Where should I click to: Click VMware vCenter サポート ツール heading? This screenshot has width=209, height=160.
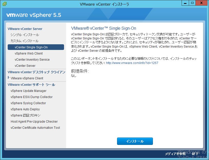tap(31, 84)
